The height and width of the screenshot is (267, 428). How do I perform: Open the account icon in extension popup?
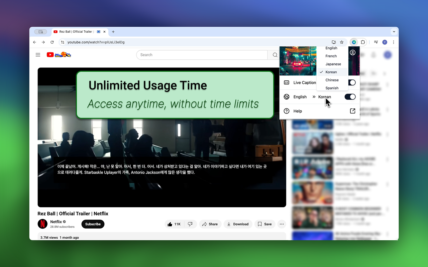353,53
